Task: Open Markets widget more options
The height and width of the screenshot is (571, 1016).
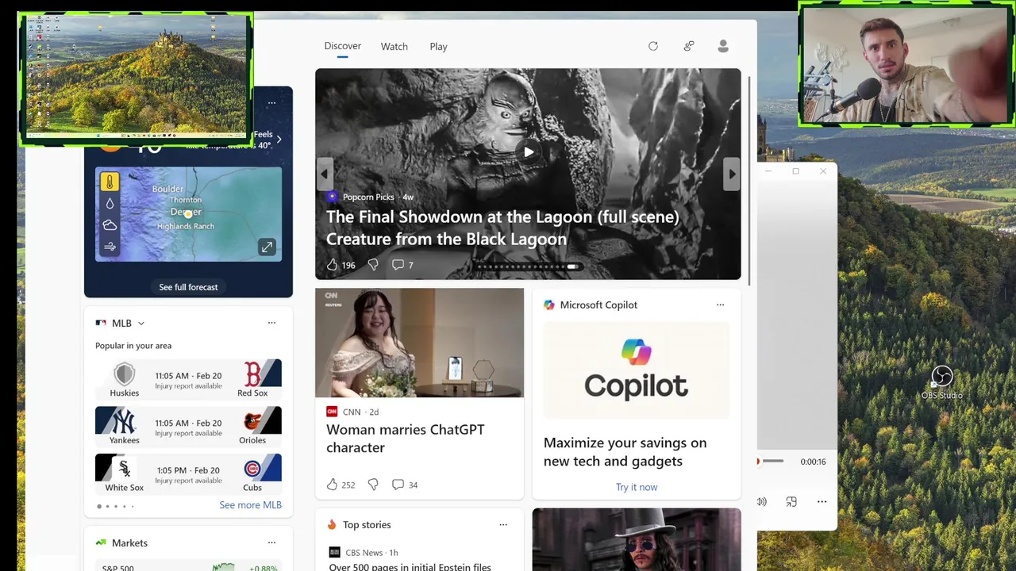Action: 271,543
